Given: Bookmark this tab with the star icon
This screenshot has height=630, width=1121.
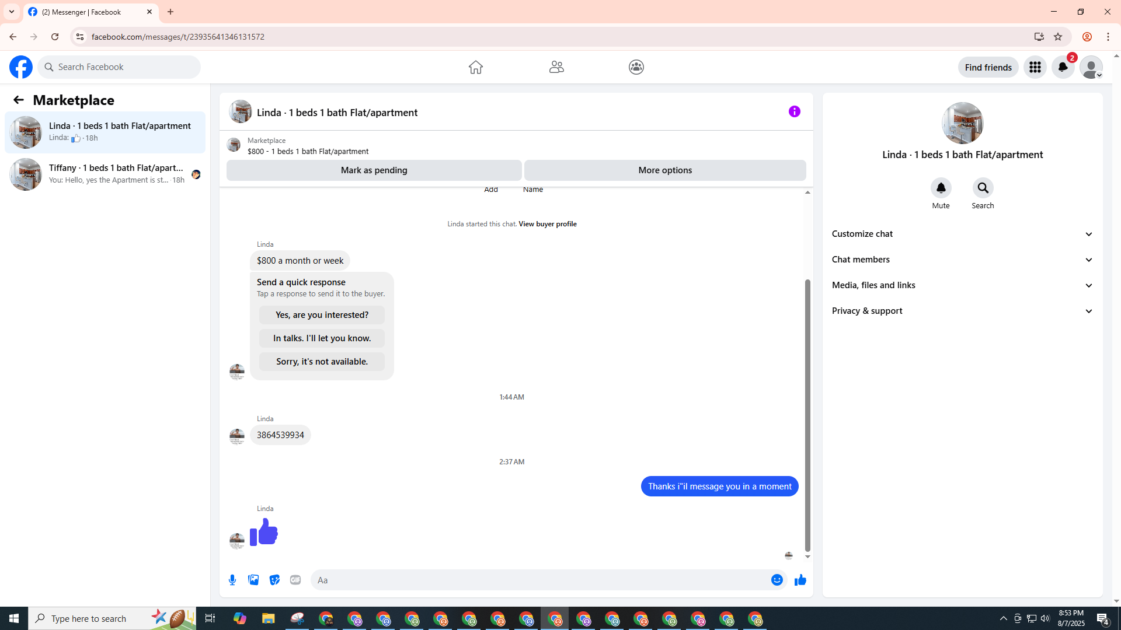Looking at the screenshot, I should tap(1058, 37).
